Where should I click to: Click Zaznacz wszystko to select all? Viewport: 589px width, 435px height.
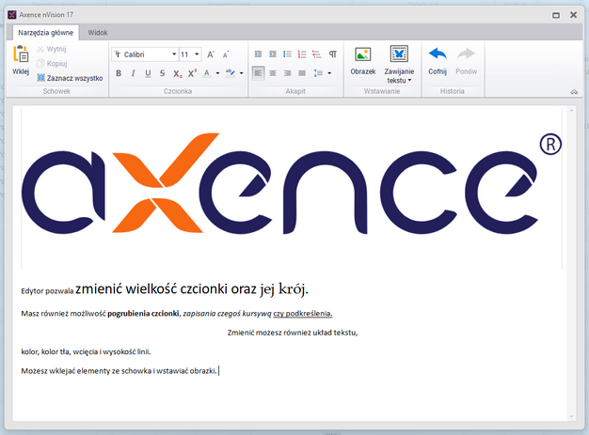(70, 78)
